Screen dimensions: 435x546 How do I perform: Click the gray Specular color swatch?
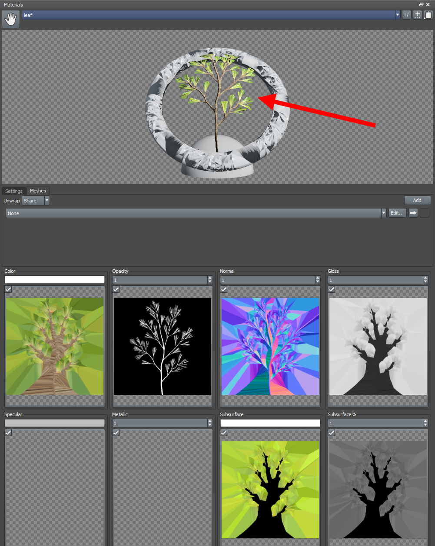pos(55,423)
